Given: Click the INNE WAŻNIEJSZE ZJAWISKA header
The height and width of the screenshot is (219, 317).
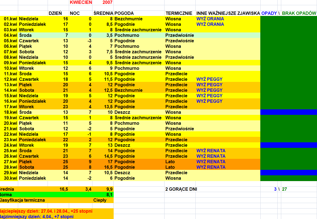Looking at the screenshot, I should (x=228, y=13).
